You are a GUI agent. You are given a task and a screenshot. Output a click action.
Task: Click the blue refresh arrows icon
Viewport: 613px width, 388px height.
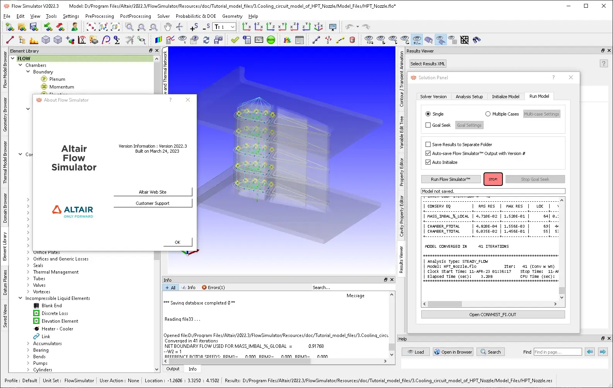click(206, 40)
